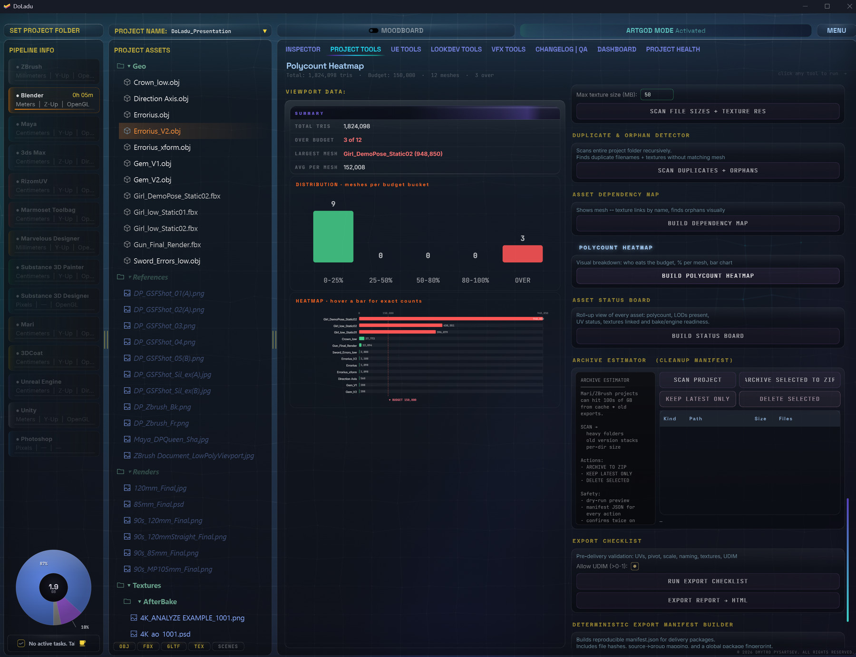
Task: Click Set Project Folder button
Action: point(53,30)
